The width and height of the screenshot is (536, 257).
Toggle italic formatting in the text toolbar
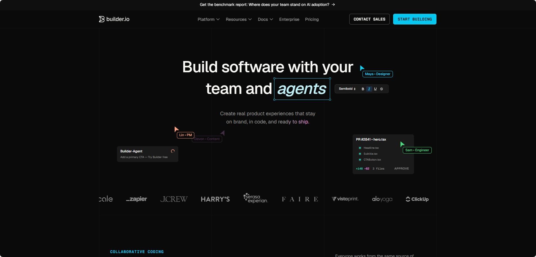(x=369, y=89)
